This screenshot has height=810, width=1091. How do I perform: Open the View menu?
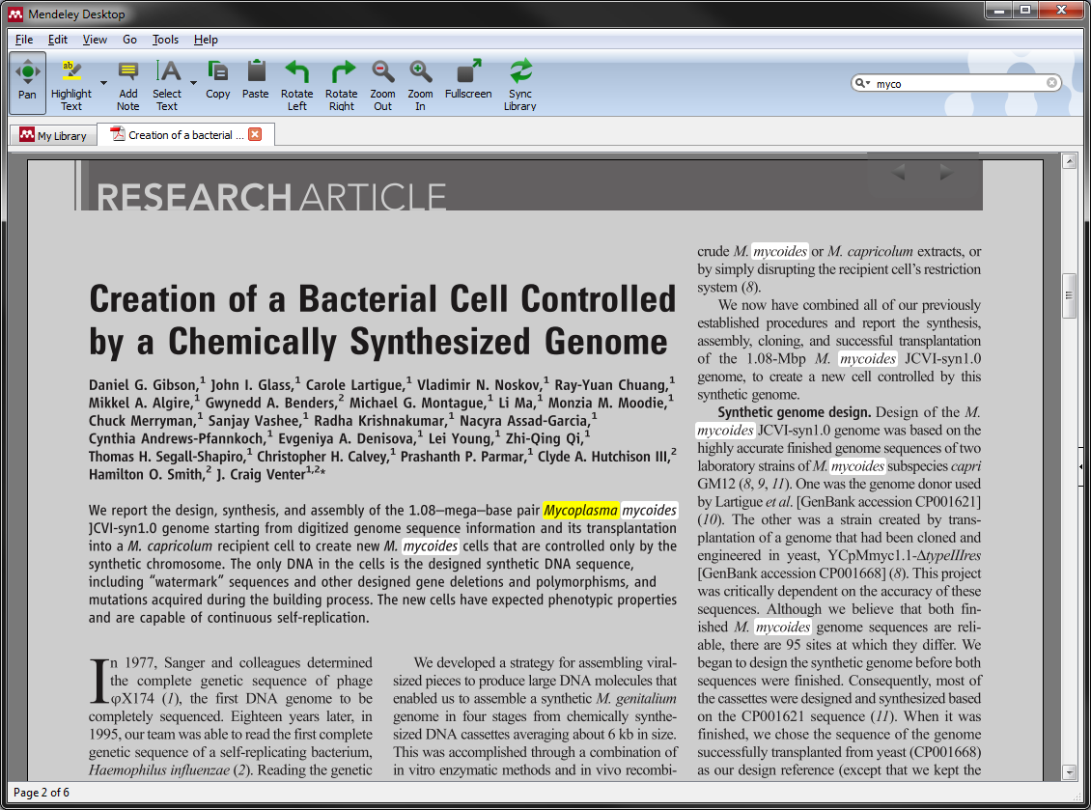[95, 40]
